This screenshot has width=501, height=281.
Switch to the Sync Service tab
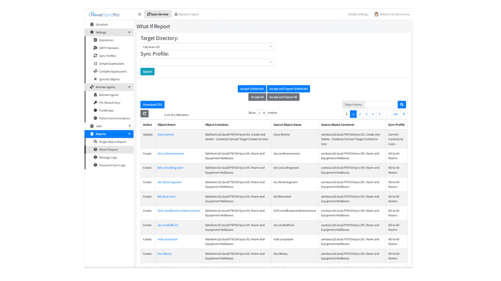158,14
